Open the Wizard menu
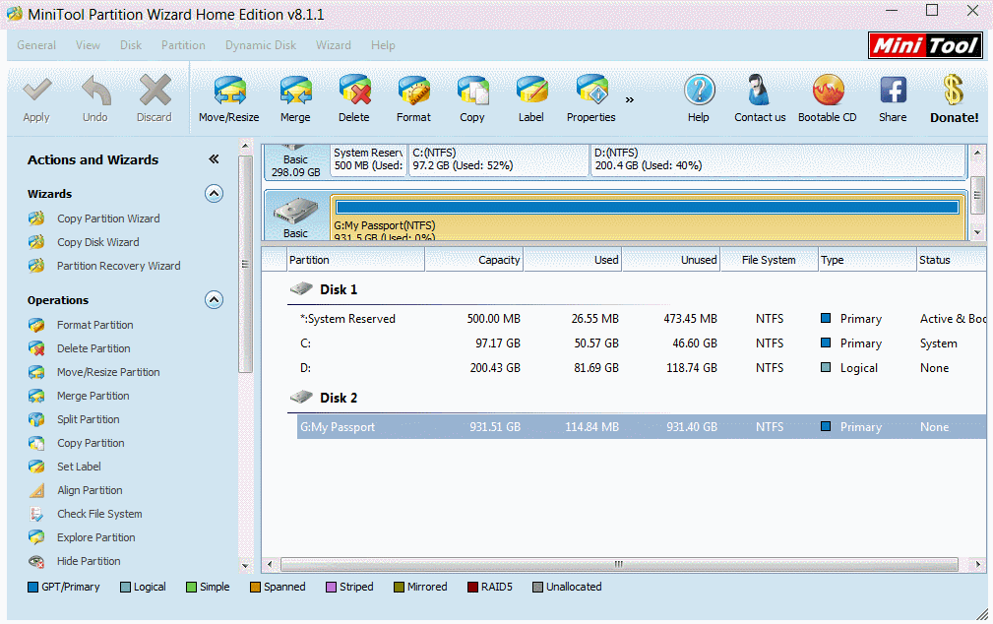 click(x=333, y=45)
